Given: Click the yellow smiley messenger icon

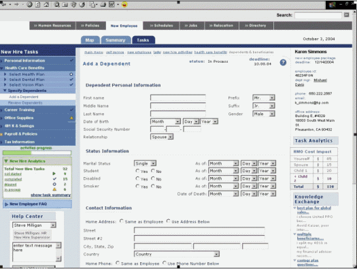Looking at the screenshot, I should [x=124, y=4].
